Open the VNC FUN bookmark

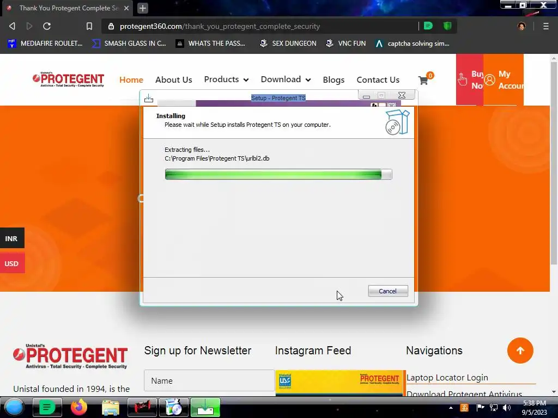click(x=346, y=44)
